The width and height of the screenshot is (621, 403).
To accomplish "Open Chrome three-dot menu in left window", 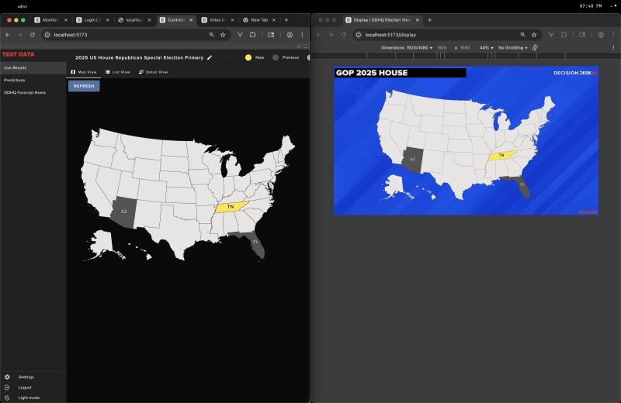I will pyautogui.click(x=302, y=35).
